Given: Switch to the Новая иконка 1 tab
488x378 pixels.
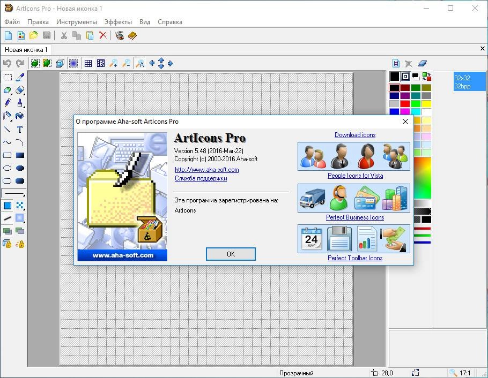Looking at the screenshot, I should coord(26,50).
